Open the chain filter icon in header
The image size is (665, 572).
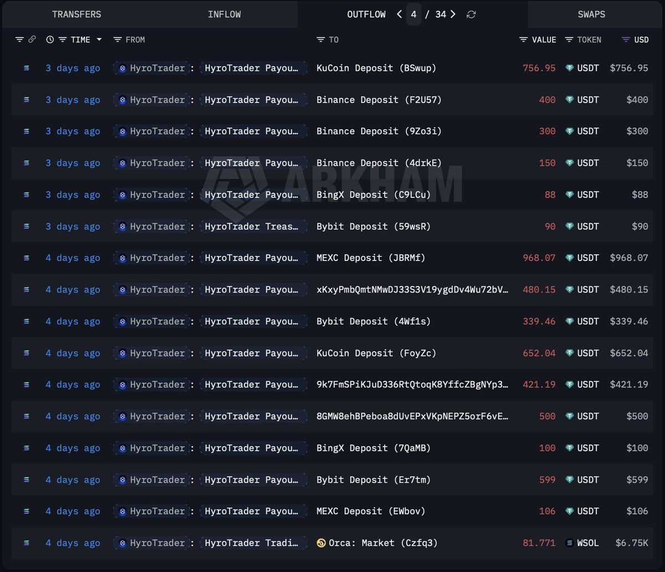coord(20,39)
